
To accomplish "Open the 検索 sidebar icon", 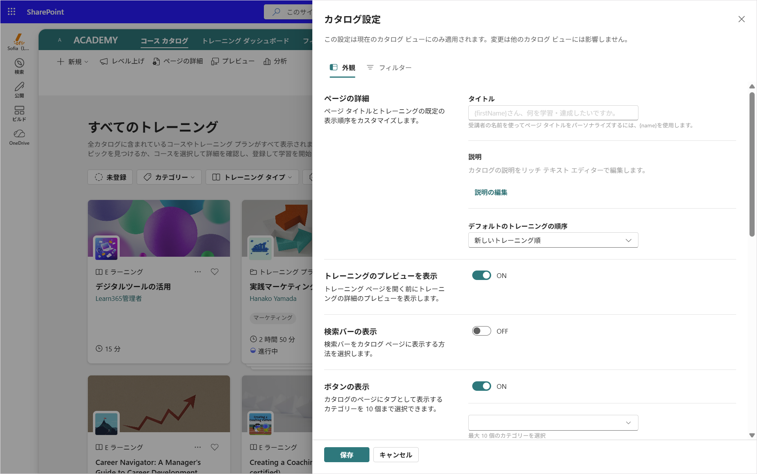I will (19, 66).
